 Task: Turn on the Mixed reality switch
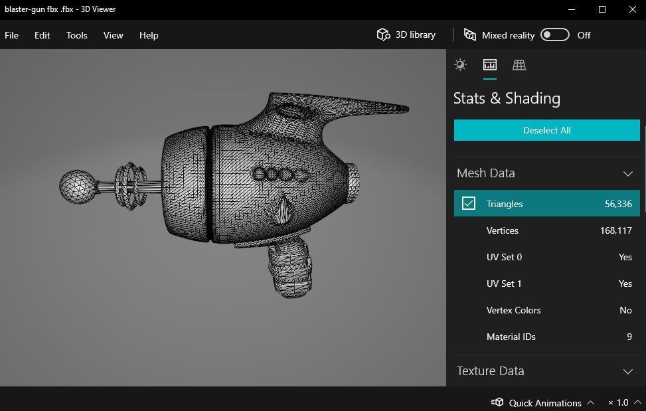point(554,35)
